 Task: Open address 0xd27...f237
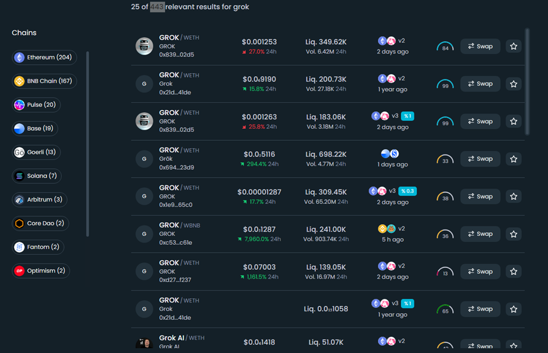175,280
